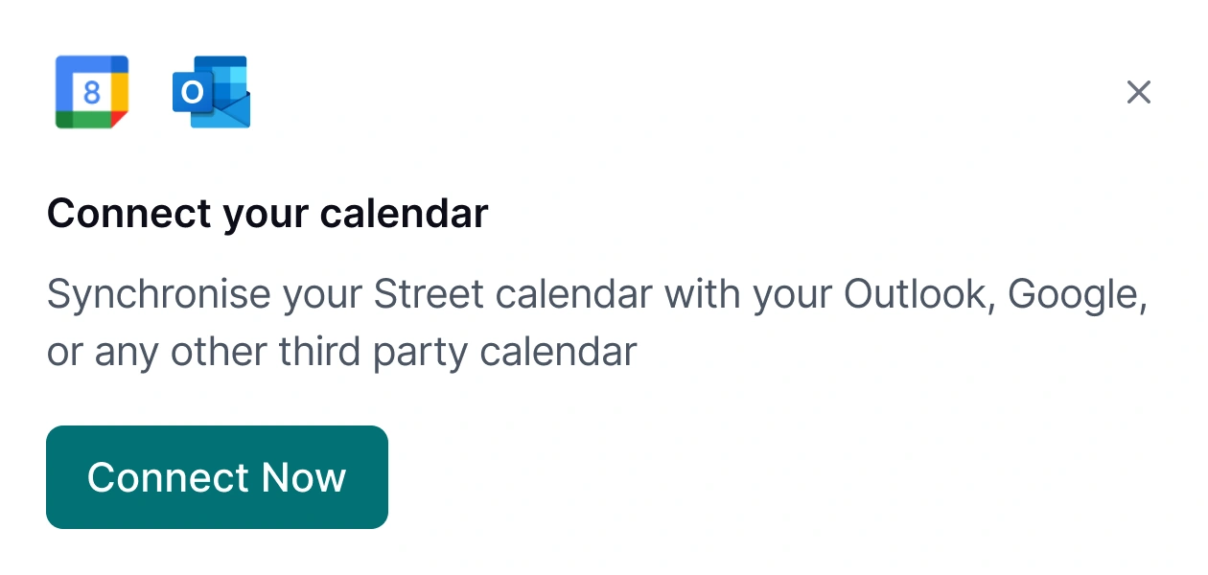Viewport: 1208px width, 575px height.
Task: Click the Google Calendar icon
Action: (x=92, y=92)
